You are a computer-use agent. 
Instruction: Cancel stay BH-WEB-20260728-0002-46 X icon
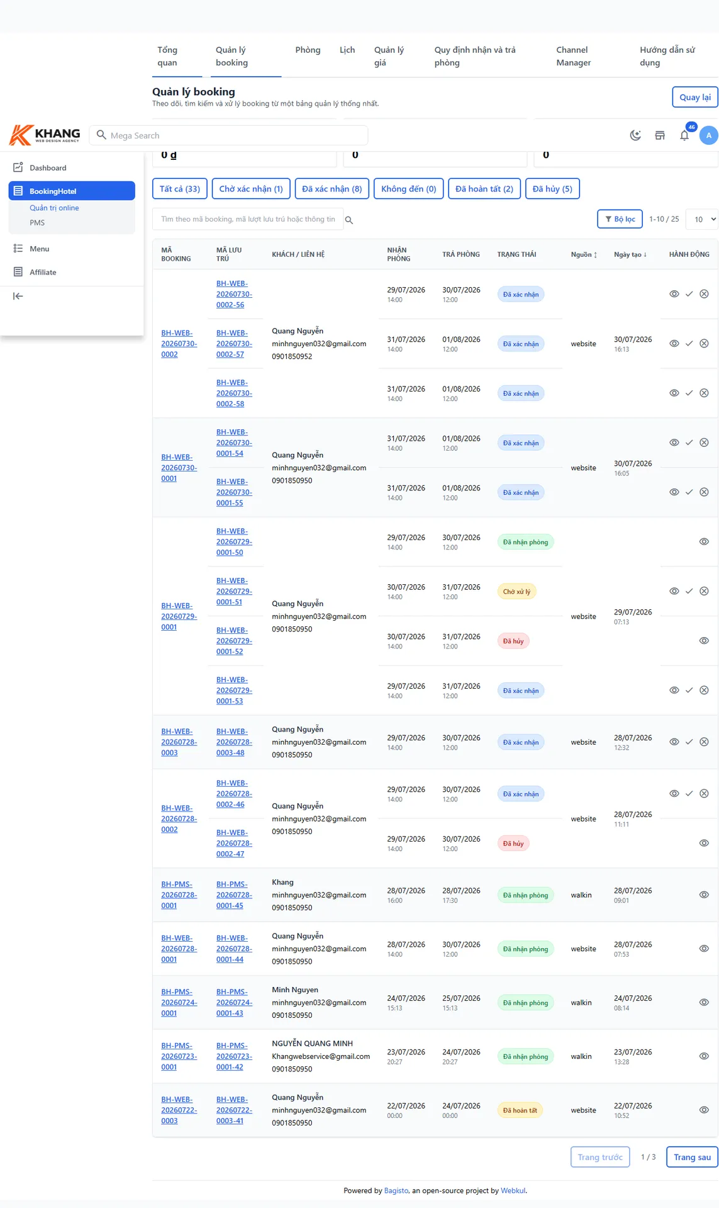(x=704, y=794)
